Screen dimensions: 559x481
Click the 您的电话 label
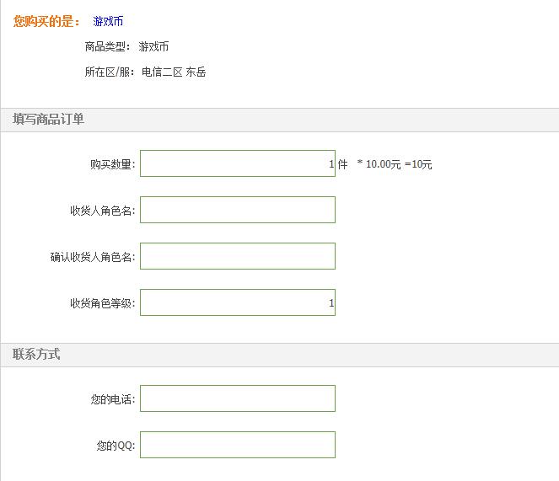[113, 399]
